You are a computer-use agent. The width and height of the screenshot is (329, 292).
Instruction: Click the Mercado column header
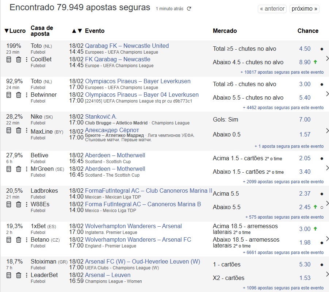(225, 31)
